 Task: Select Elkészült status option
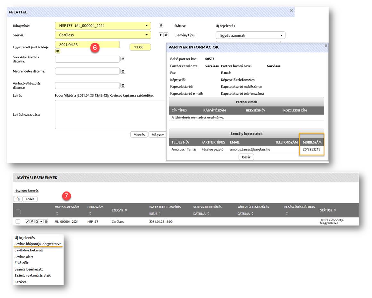(22, 263)
